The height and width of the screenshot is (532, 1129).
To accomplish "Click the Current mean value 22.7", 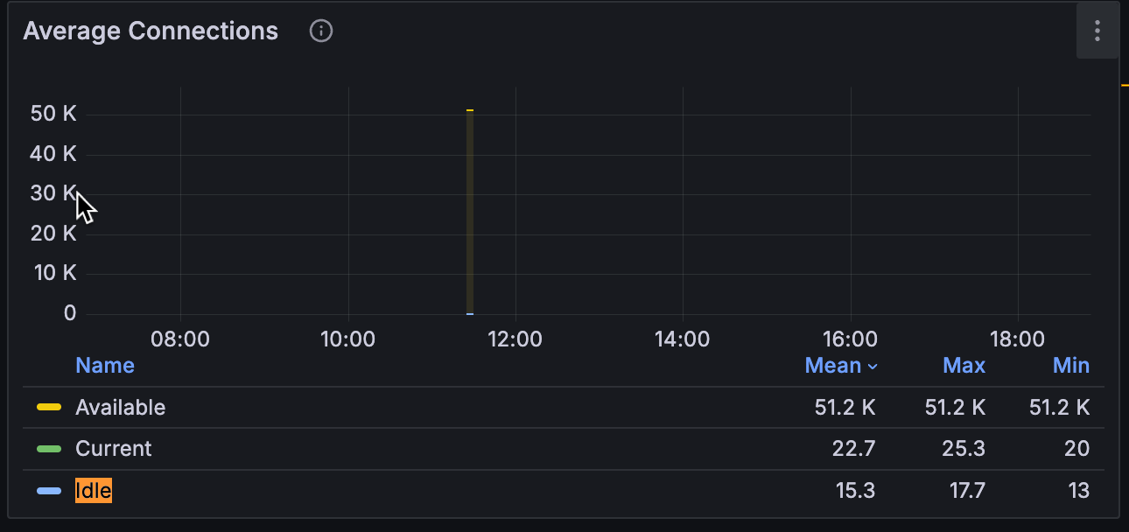I will 853,449.
